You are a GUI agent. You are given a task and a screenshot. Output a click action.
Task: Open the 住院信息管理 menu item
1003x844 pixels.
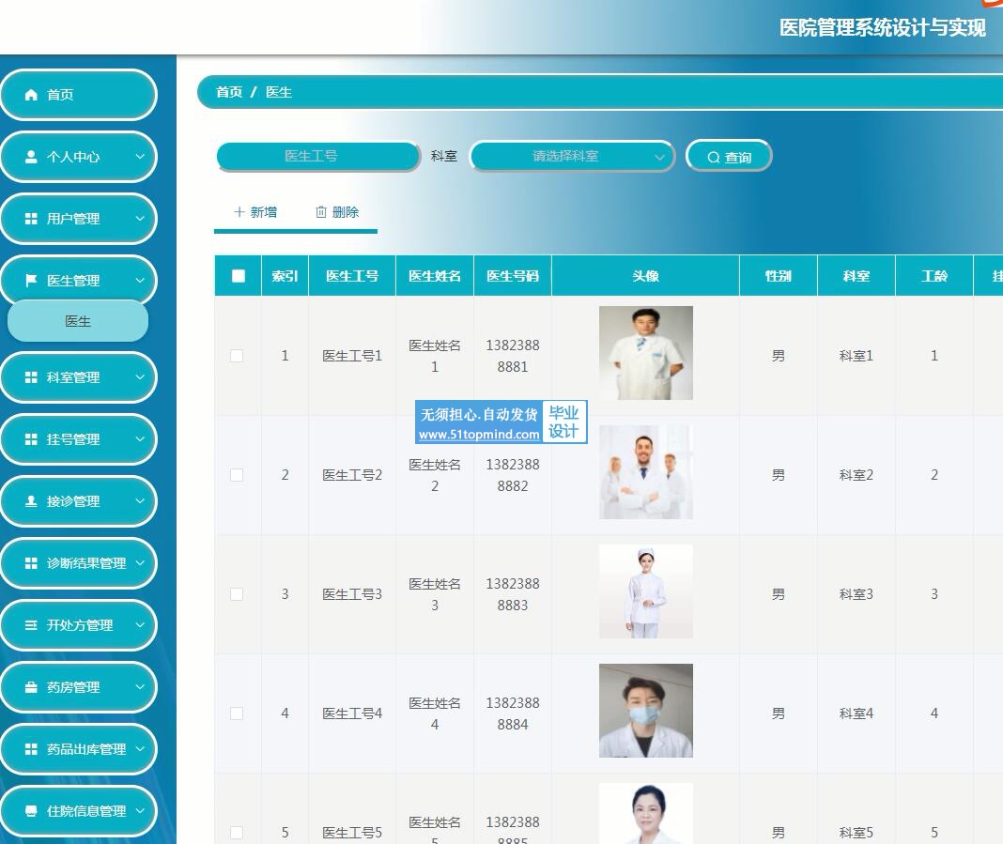click(x=79, y=811)
